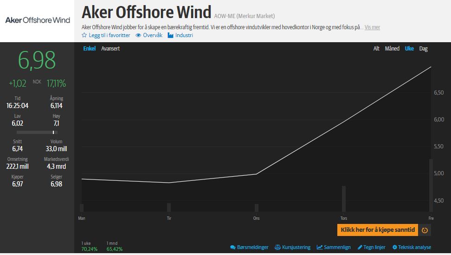This screenshot has width=451, height=255.
Task: Click the Tors label on chart axis
Action: (x=344, y=218)
